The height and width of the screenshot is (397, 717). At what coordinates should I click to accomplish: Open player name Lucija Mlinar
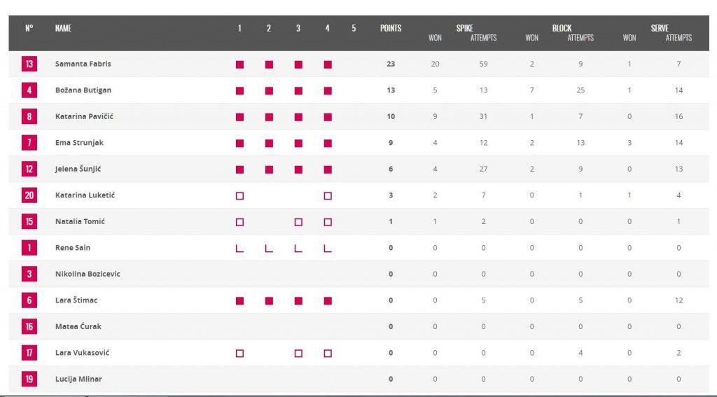pyautogui.click(x=78, y=379)
